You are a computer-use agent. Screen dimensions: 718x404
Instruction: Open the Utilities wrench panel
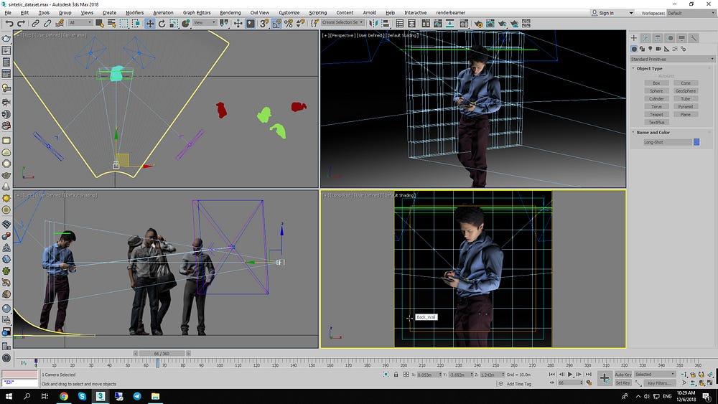694,38
